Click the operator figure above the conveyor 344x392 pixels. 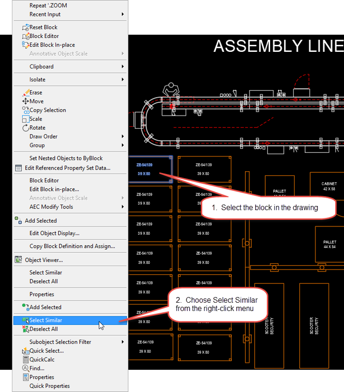point(171,89)
